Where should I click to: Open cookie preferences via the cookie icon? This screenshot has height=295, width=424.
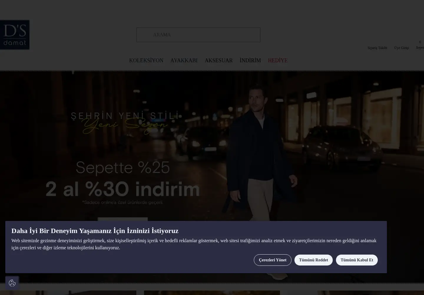click(x=12, y=283)
